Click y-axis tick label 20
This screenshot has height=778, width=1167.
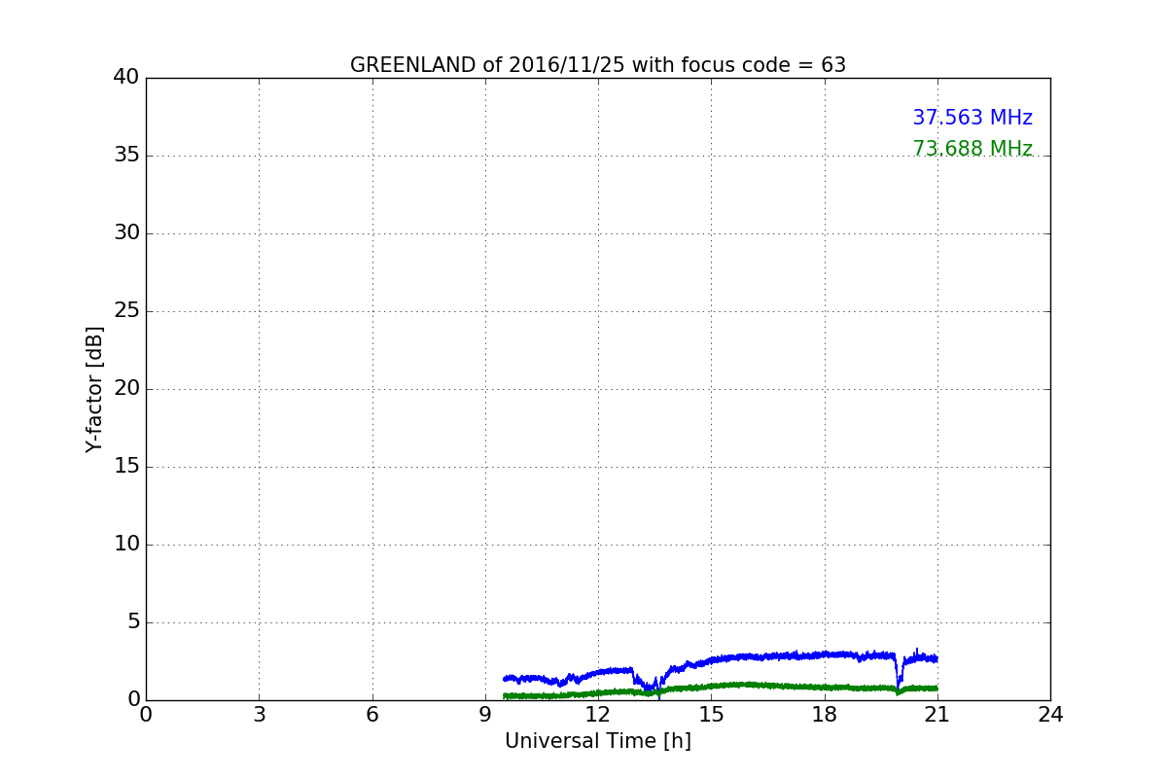tap(126, 389)
